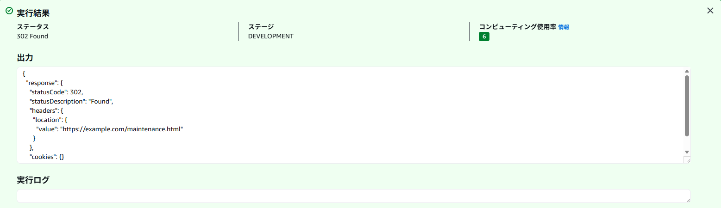
Task: Click the output scrollbar up arrow
Action: pos(687,71)
